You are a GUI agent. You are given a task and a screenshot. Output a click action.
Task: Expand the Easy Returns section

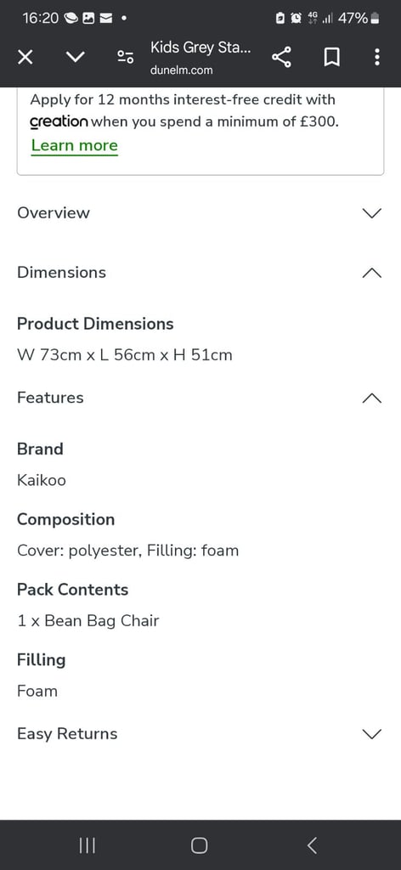point(200,734)
